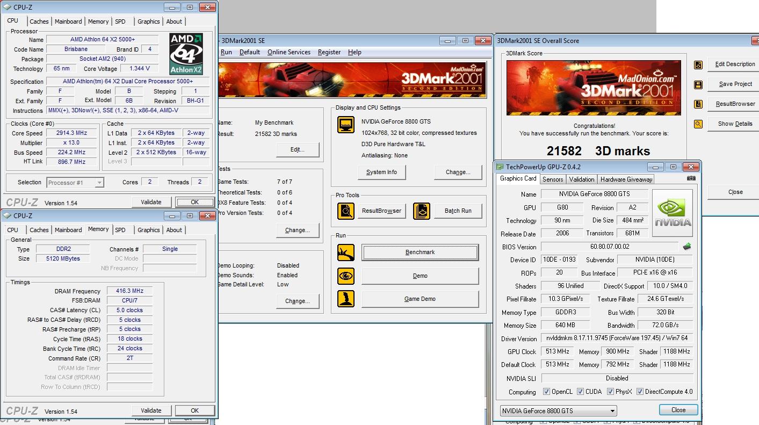759x425 pixels.
Task: Open the Help menu in 3DMark2001
Action: click(x=355, y=52)
